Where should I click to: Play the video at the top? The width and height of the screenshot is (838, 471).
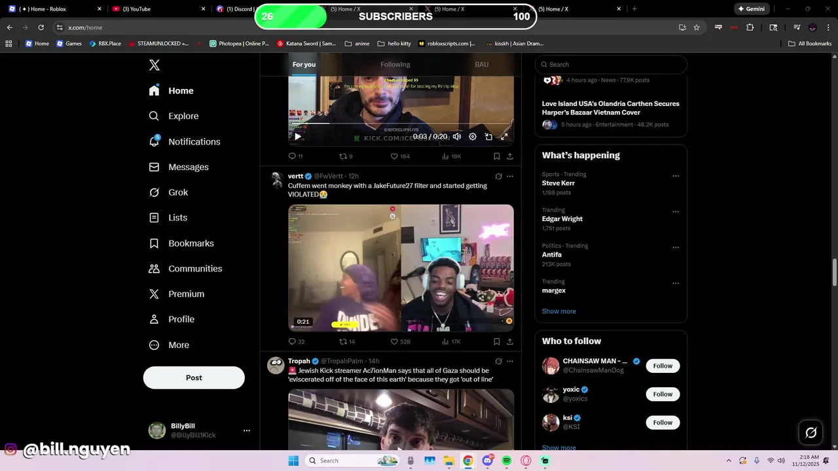[x=297, y=137]
